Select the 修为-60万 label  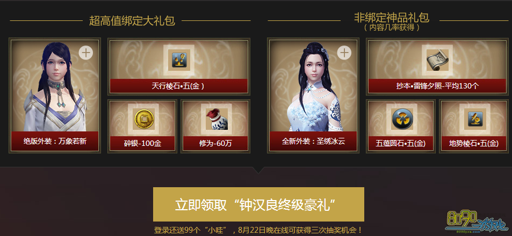215,143
